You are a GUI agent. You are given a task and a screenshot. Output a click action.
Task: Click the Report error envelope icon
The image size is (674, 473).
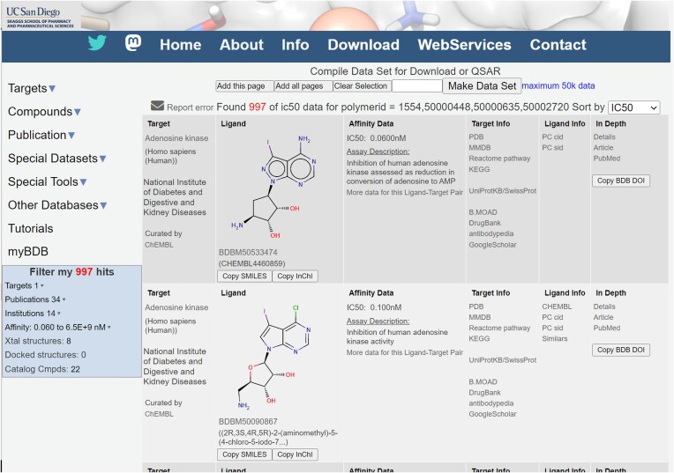point(157,106)
